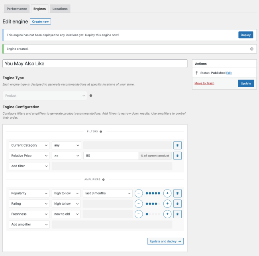This screenshot has height=256, width=259.
Task: Delete the Current Category filter row
Action: (x=178, y=145)
